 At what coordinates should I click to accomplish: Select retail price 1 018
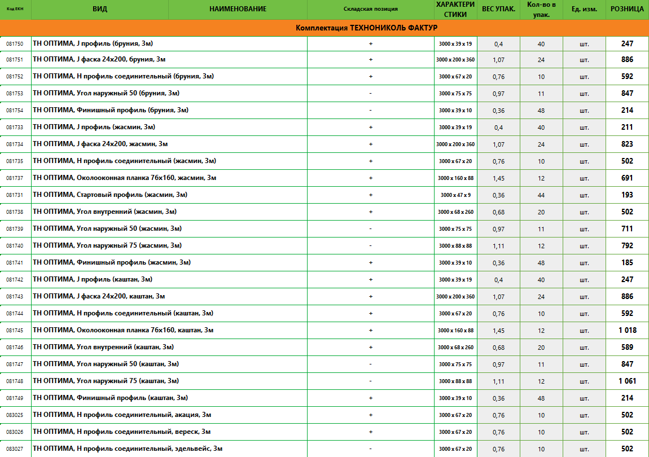tap(628, 330)
